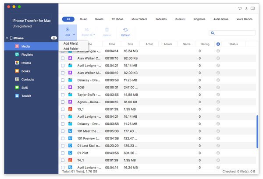Click the register key icon
The width and height of the screenshot is (263, 179).
pos(246,9)
